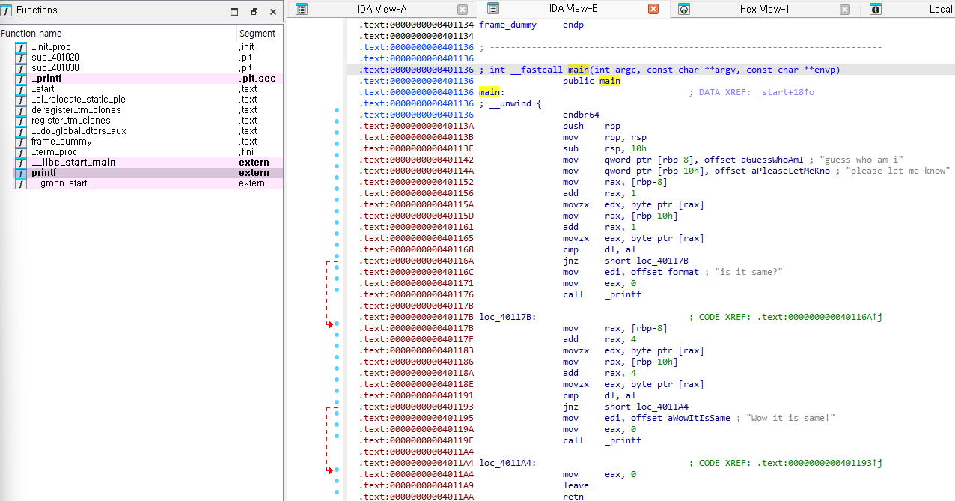Screen dimensions: 955x501
Task: Click the icon next to _printf function
Action: [21, 79]
